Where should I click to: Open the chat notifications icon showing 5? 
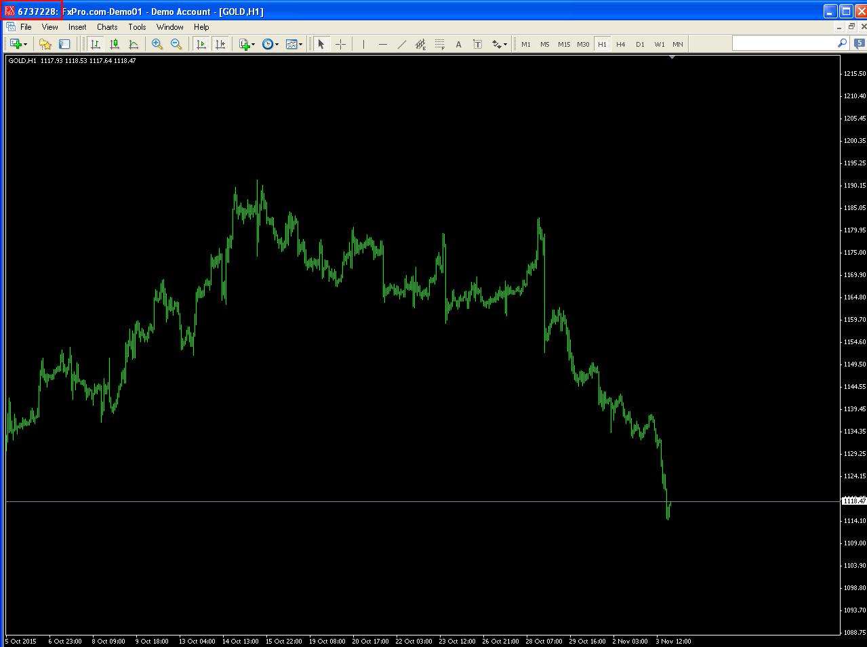click(860, 43)
